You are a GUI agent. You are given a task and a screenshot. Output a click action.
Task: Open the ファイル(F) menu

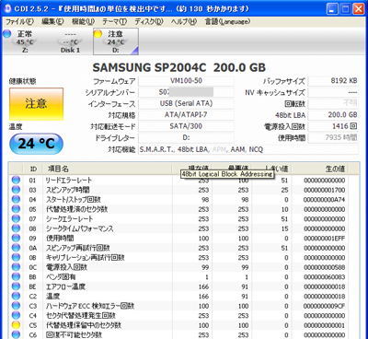click(x=20, y=22)
